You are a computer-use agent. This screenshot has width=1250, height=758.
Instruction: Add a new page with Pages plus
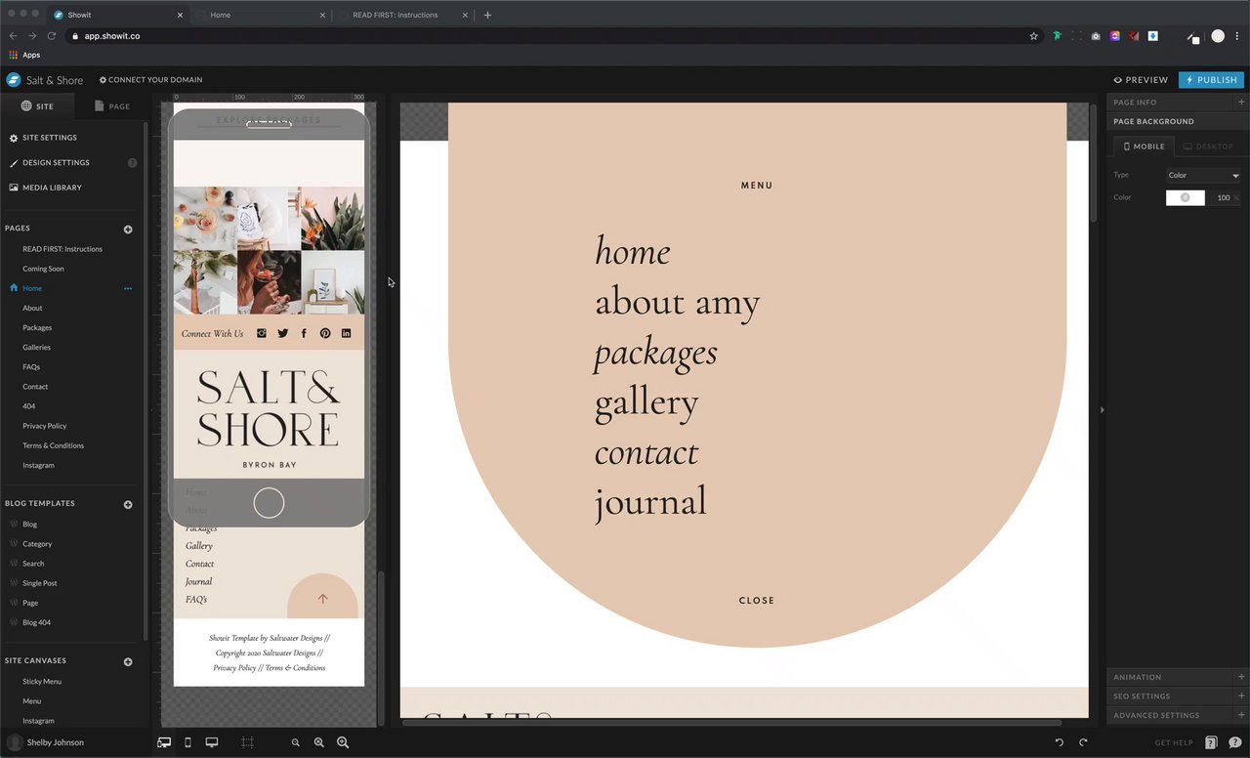point(128,230)
